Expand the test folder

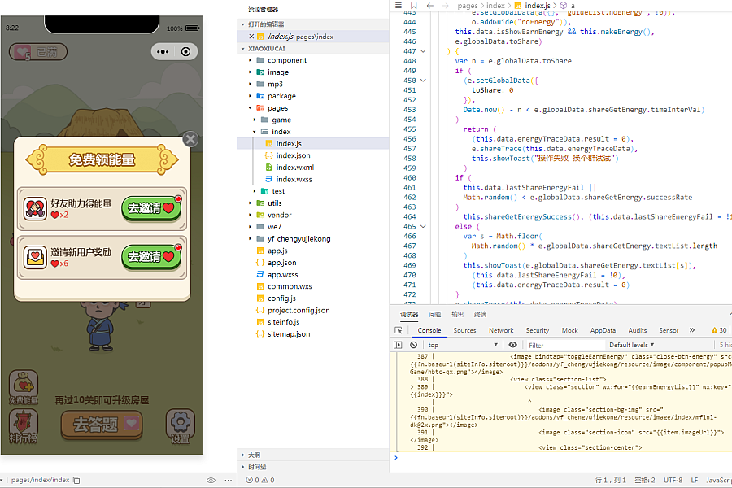coord(255,191)
